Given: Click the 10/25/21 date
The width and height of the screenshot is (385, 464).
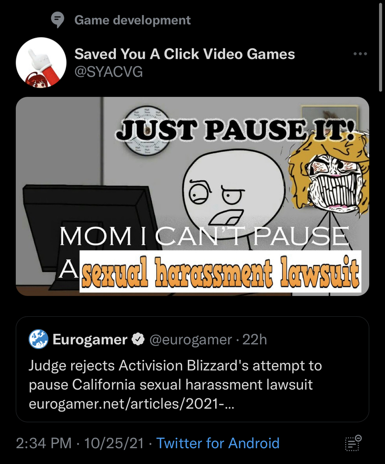Looking at the screenshot, I should [x=114, y=443].
